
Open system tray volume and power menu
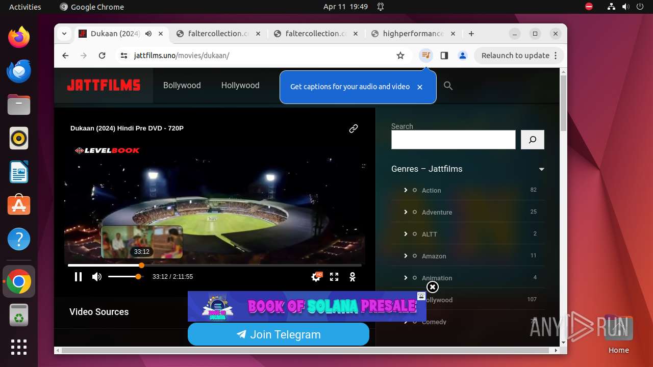pyautogui.click(x=625, y=7)
